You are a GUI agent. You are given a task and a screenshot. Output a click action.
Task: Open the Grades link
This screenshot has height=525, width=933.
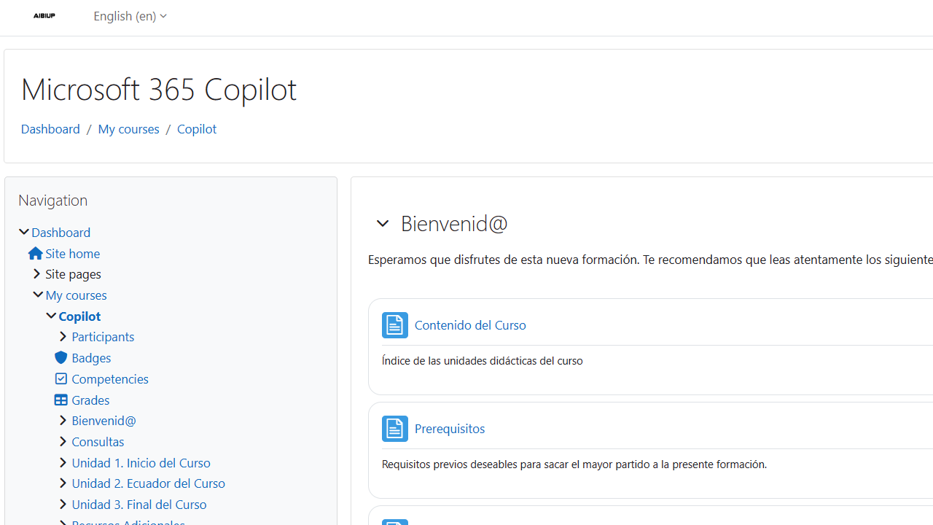coord(90,400)
